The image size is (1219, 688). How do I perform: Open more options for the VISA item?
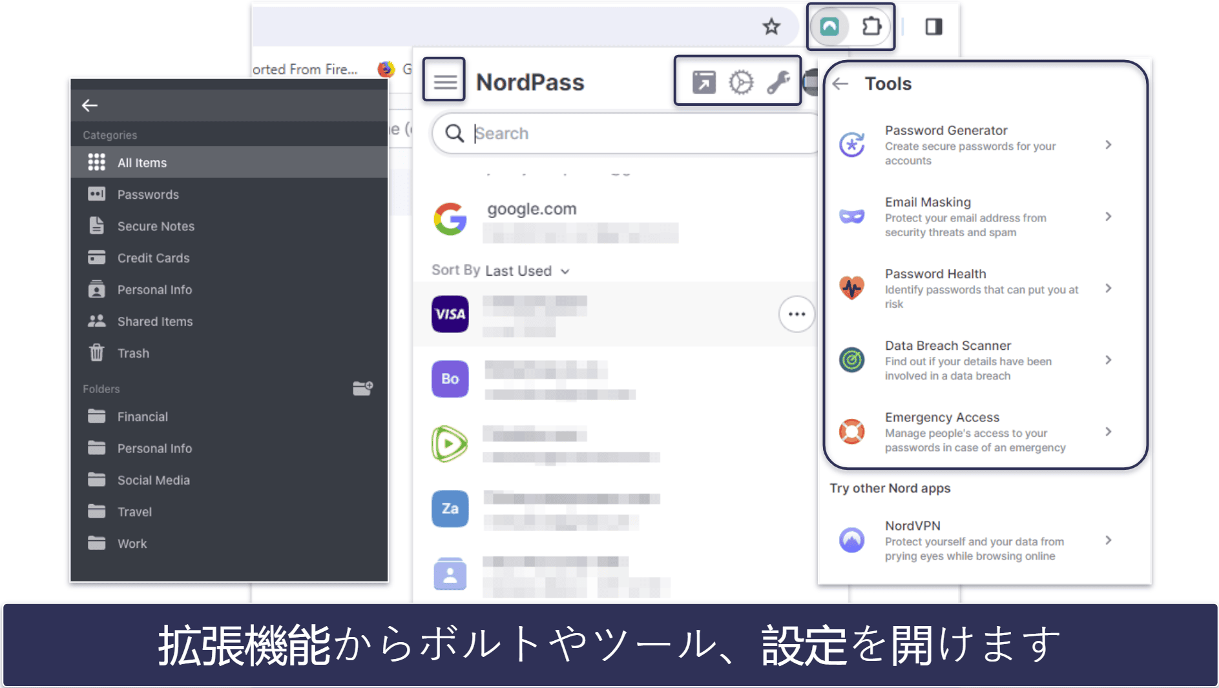pos(797,314)
